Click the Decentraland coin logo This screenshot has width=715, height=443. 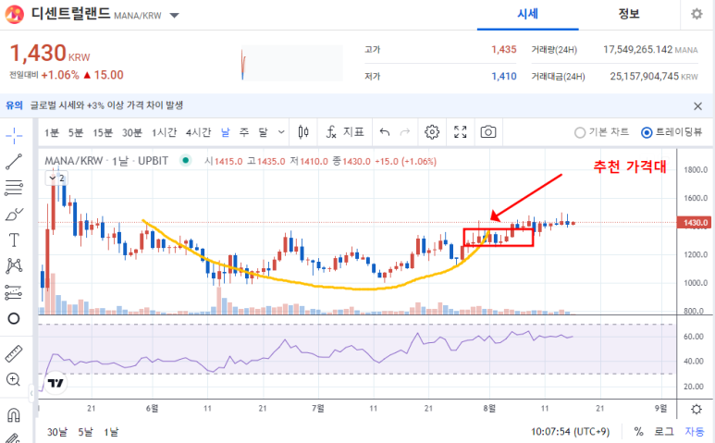point(14,14)
